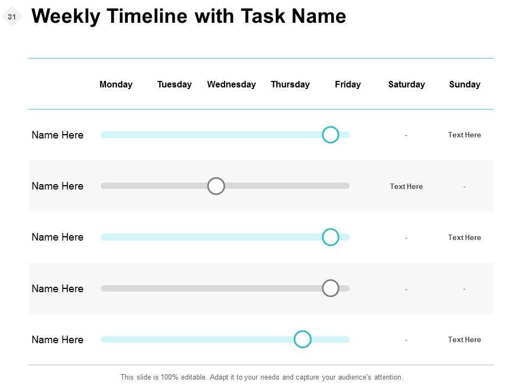Select the slide title Weekly Timeline with Task Name

coord(189,16)
